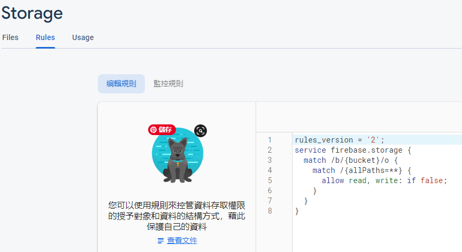Image resolution: width=462 pixels, height=252 pixels.
Task: Open the 查看文件 documentation link
Action: (182, 241)
